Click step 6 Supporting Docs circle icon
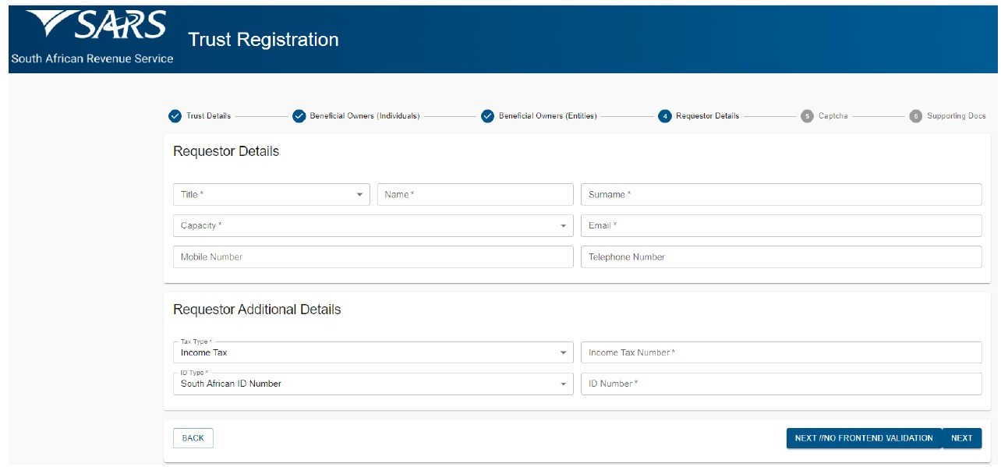 (915, 116)
